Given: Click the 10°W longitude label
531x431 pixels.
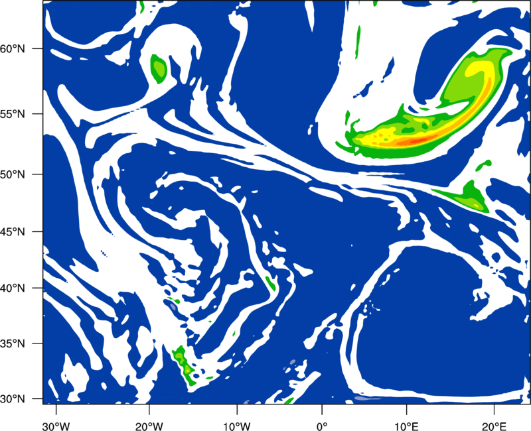Looking at the screenshot, I should tap(237, 426).
